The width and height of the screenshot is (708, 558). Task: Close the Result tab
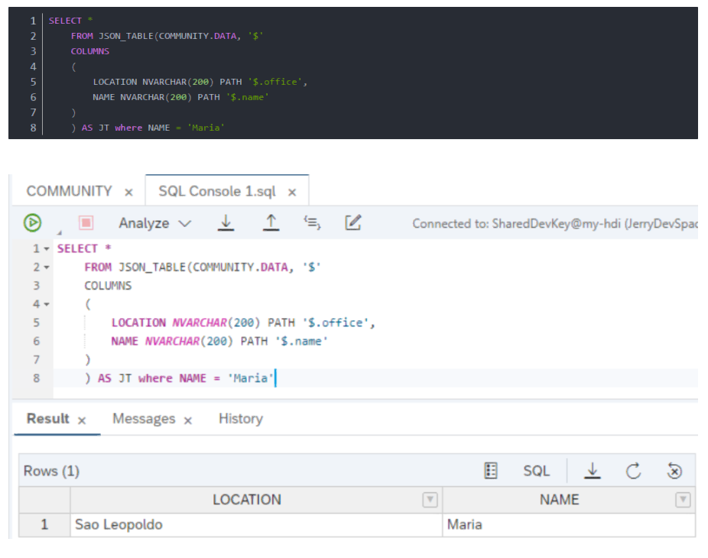[x=82, y=420]
